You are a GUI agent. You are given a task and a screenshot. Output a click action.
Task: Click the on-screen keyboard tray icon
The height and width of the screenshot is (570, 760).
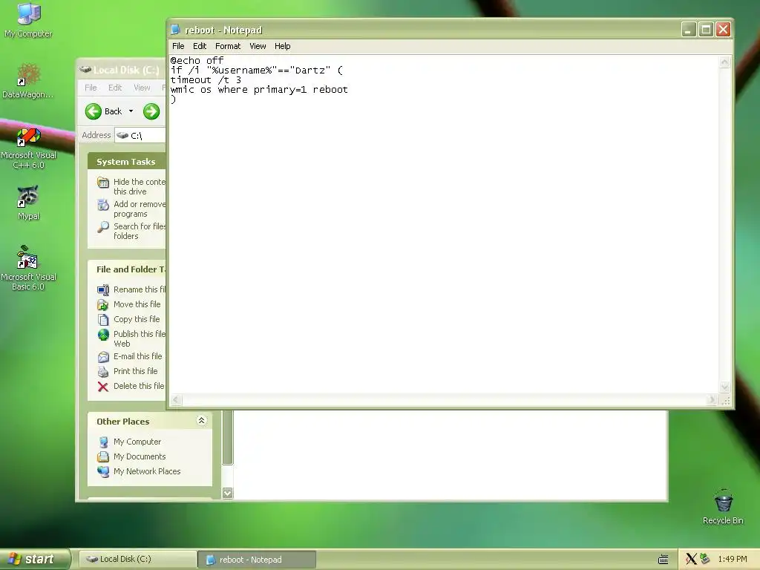click(664, 560)
